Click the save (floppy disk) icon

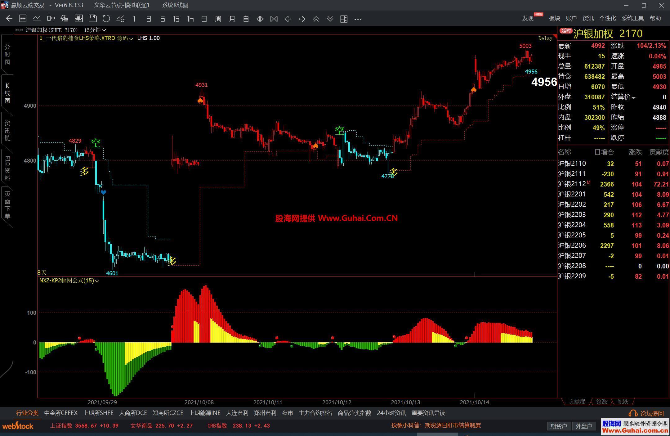coord(92,19)
